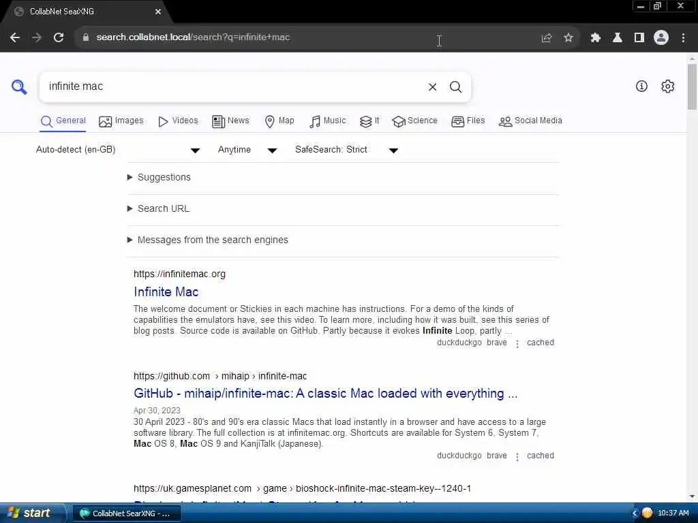Viewport: 698px width, 523px height.
Task: Open the SafeSearch Strict dropdown
Action: pos(346,150)
